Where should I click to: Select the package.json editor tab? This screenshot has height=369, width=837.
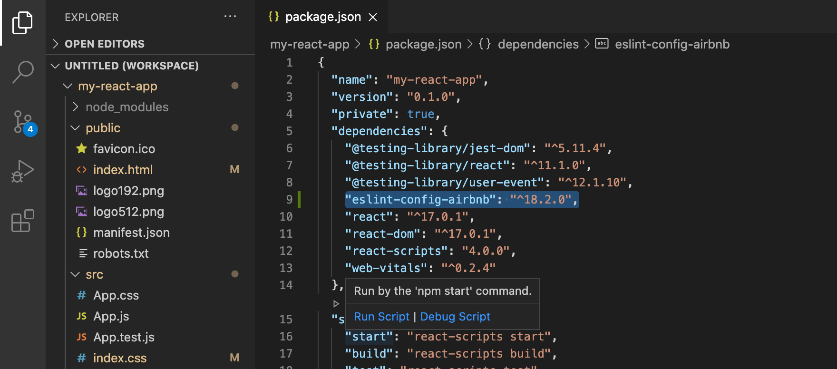coord(322,17)
